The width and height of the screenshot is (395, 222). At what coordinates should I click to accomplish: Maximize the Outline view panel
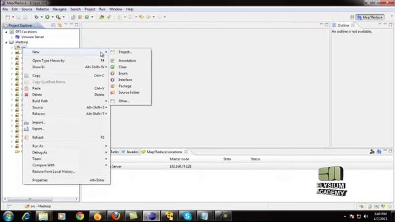click(x=390, y=25)
